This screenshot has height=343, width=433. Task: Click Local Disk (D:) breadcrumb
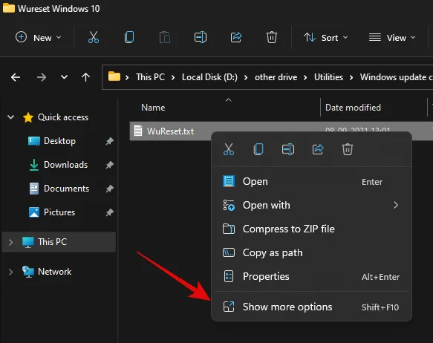(209, 77)
